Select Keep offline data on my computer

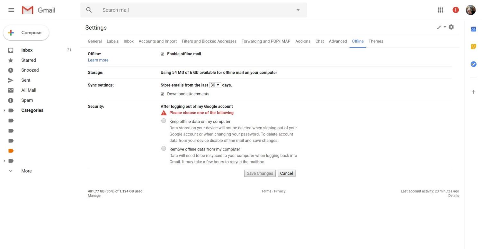[x=164, y=121]
